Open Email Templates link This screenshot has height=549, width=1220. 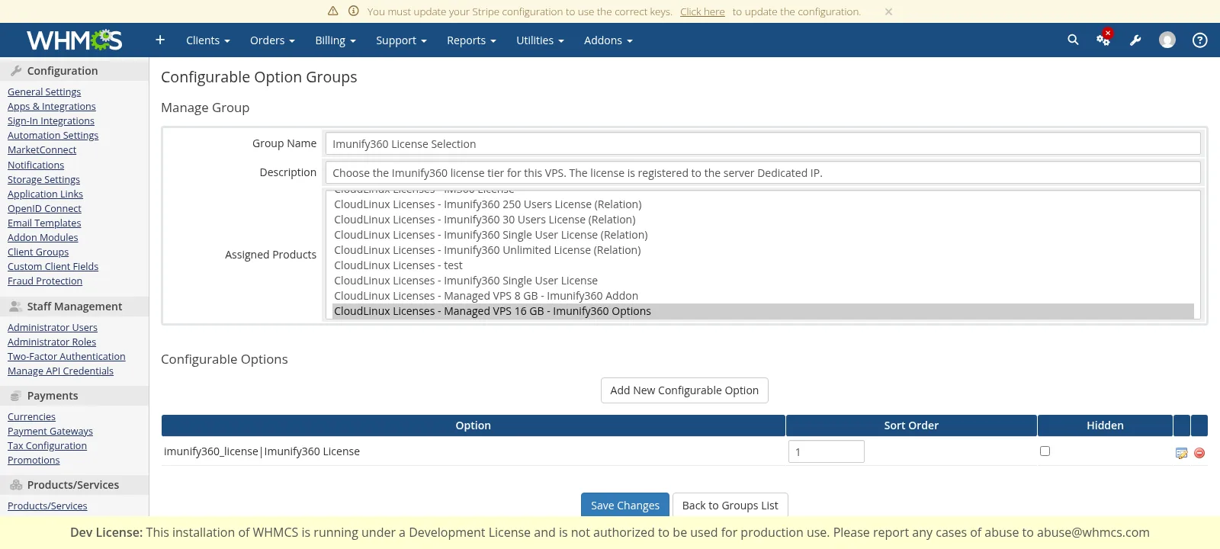pos(44,223)
